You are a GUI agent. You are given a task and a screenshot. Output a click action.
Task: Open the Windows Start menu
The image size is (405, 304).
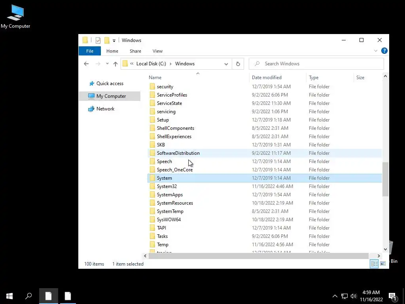coord(9,296)
